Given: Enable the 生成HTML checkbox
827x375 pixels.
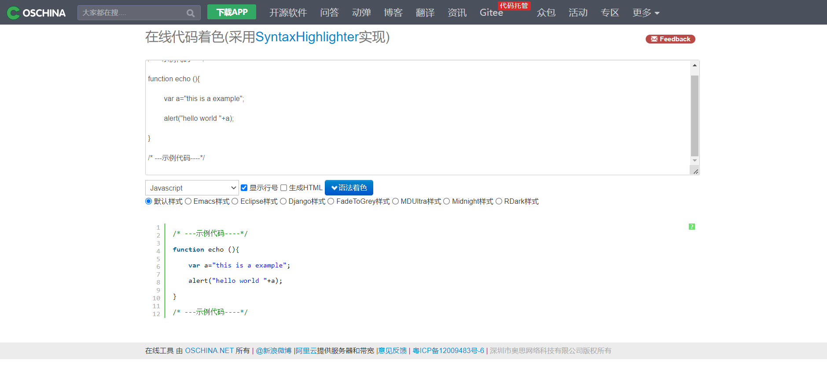Looking at the screenshot, I should tap(284, 188).
